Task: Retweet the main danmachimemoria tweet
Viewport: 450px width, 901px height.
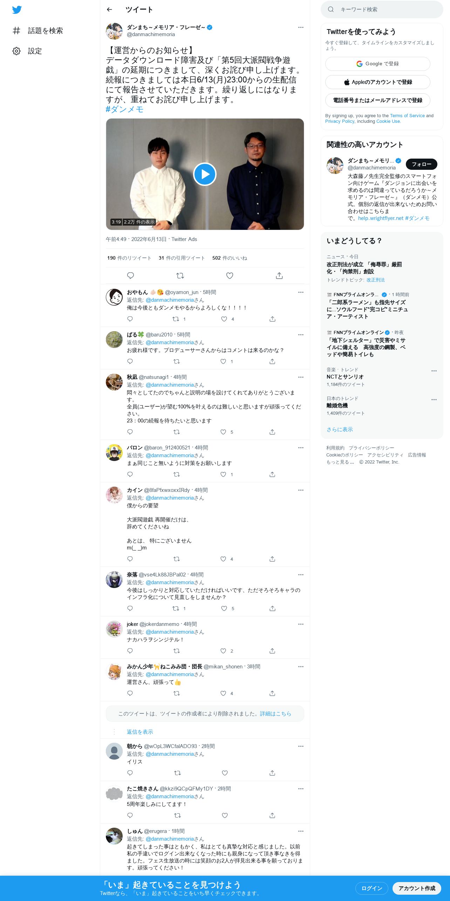Action: click(180, 276)
